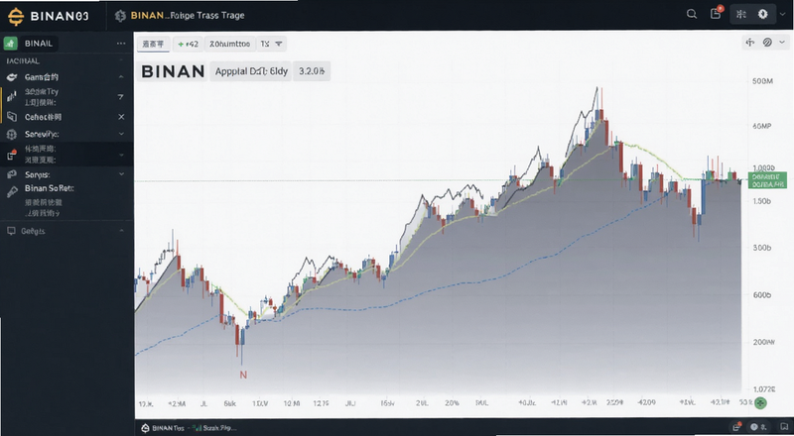
Task: Open the TS dropdown in chart toolbar
Action: pos(271,44)
